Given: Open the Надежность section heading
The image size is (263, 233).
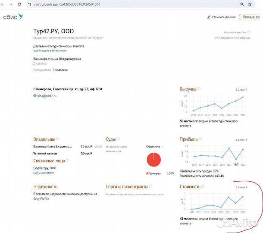Looking at the screenshot, I should [x=45, y=187].
